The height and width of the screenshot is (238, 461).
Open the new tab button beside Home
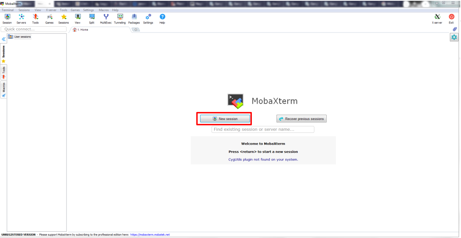point(136,29)
